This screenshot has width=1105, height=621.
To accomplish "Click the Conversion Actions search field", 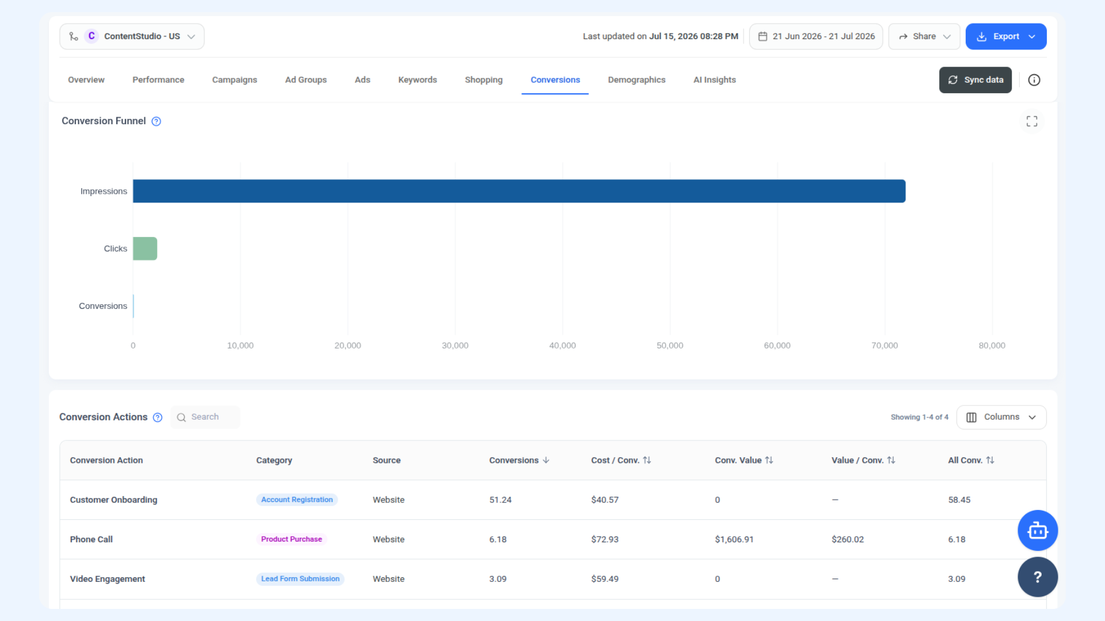I will pos(205,417).
